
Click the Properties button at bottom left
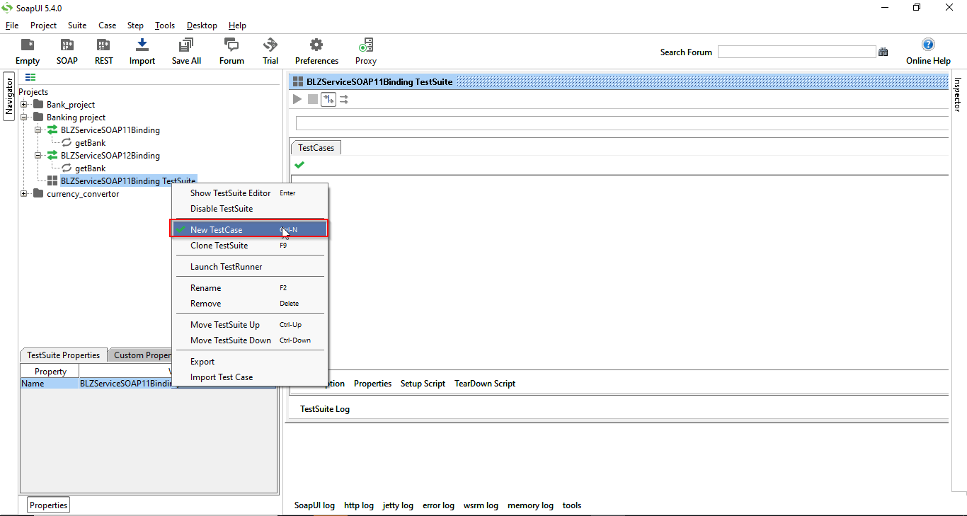pos(47,505)
